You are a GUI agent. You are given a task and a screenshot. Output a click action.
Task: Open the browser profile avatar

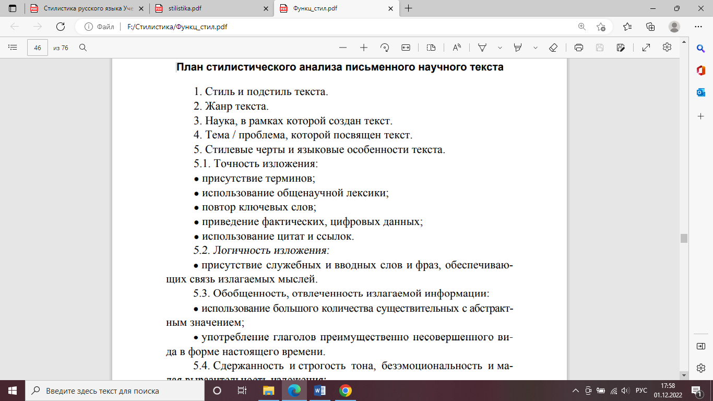(674, 27)
